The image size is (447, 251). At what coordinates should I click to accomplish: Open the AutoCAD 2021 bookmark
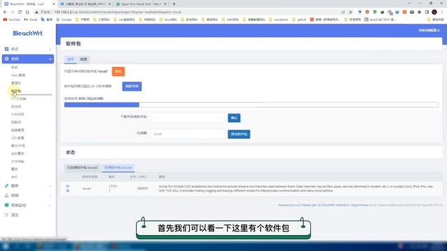coord(380,20)
